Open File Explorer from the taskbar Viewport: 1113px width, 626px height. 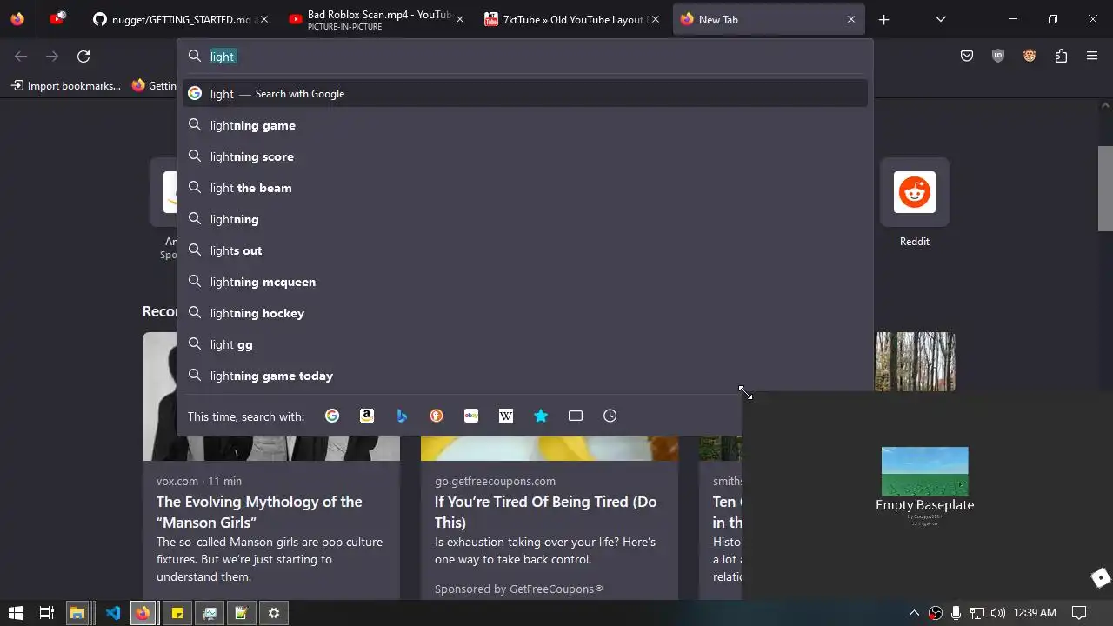(x=77, y=613)
